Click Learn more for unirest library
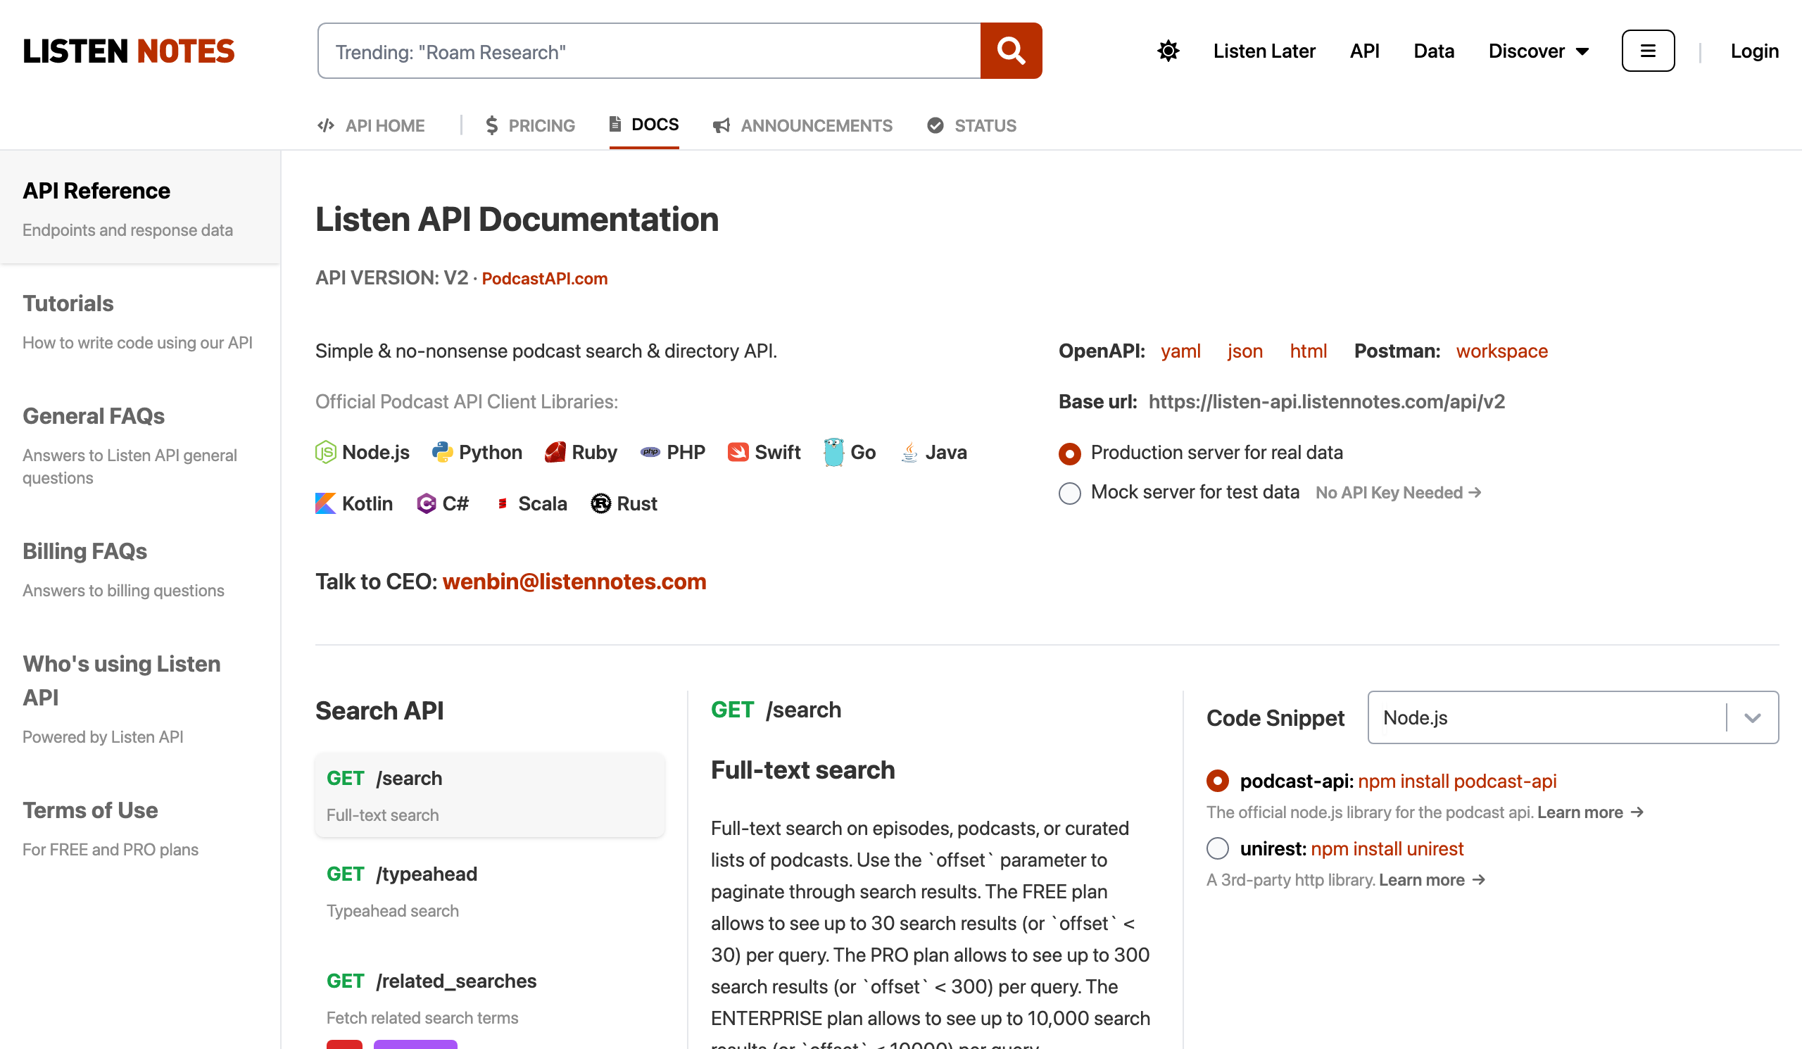Viewport: 1802px width, 1049px height. [1431, 880]
